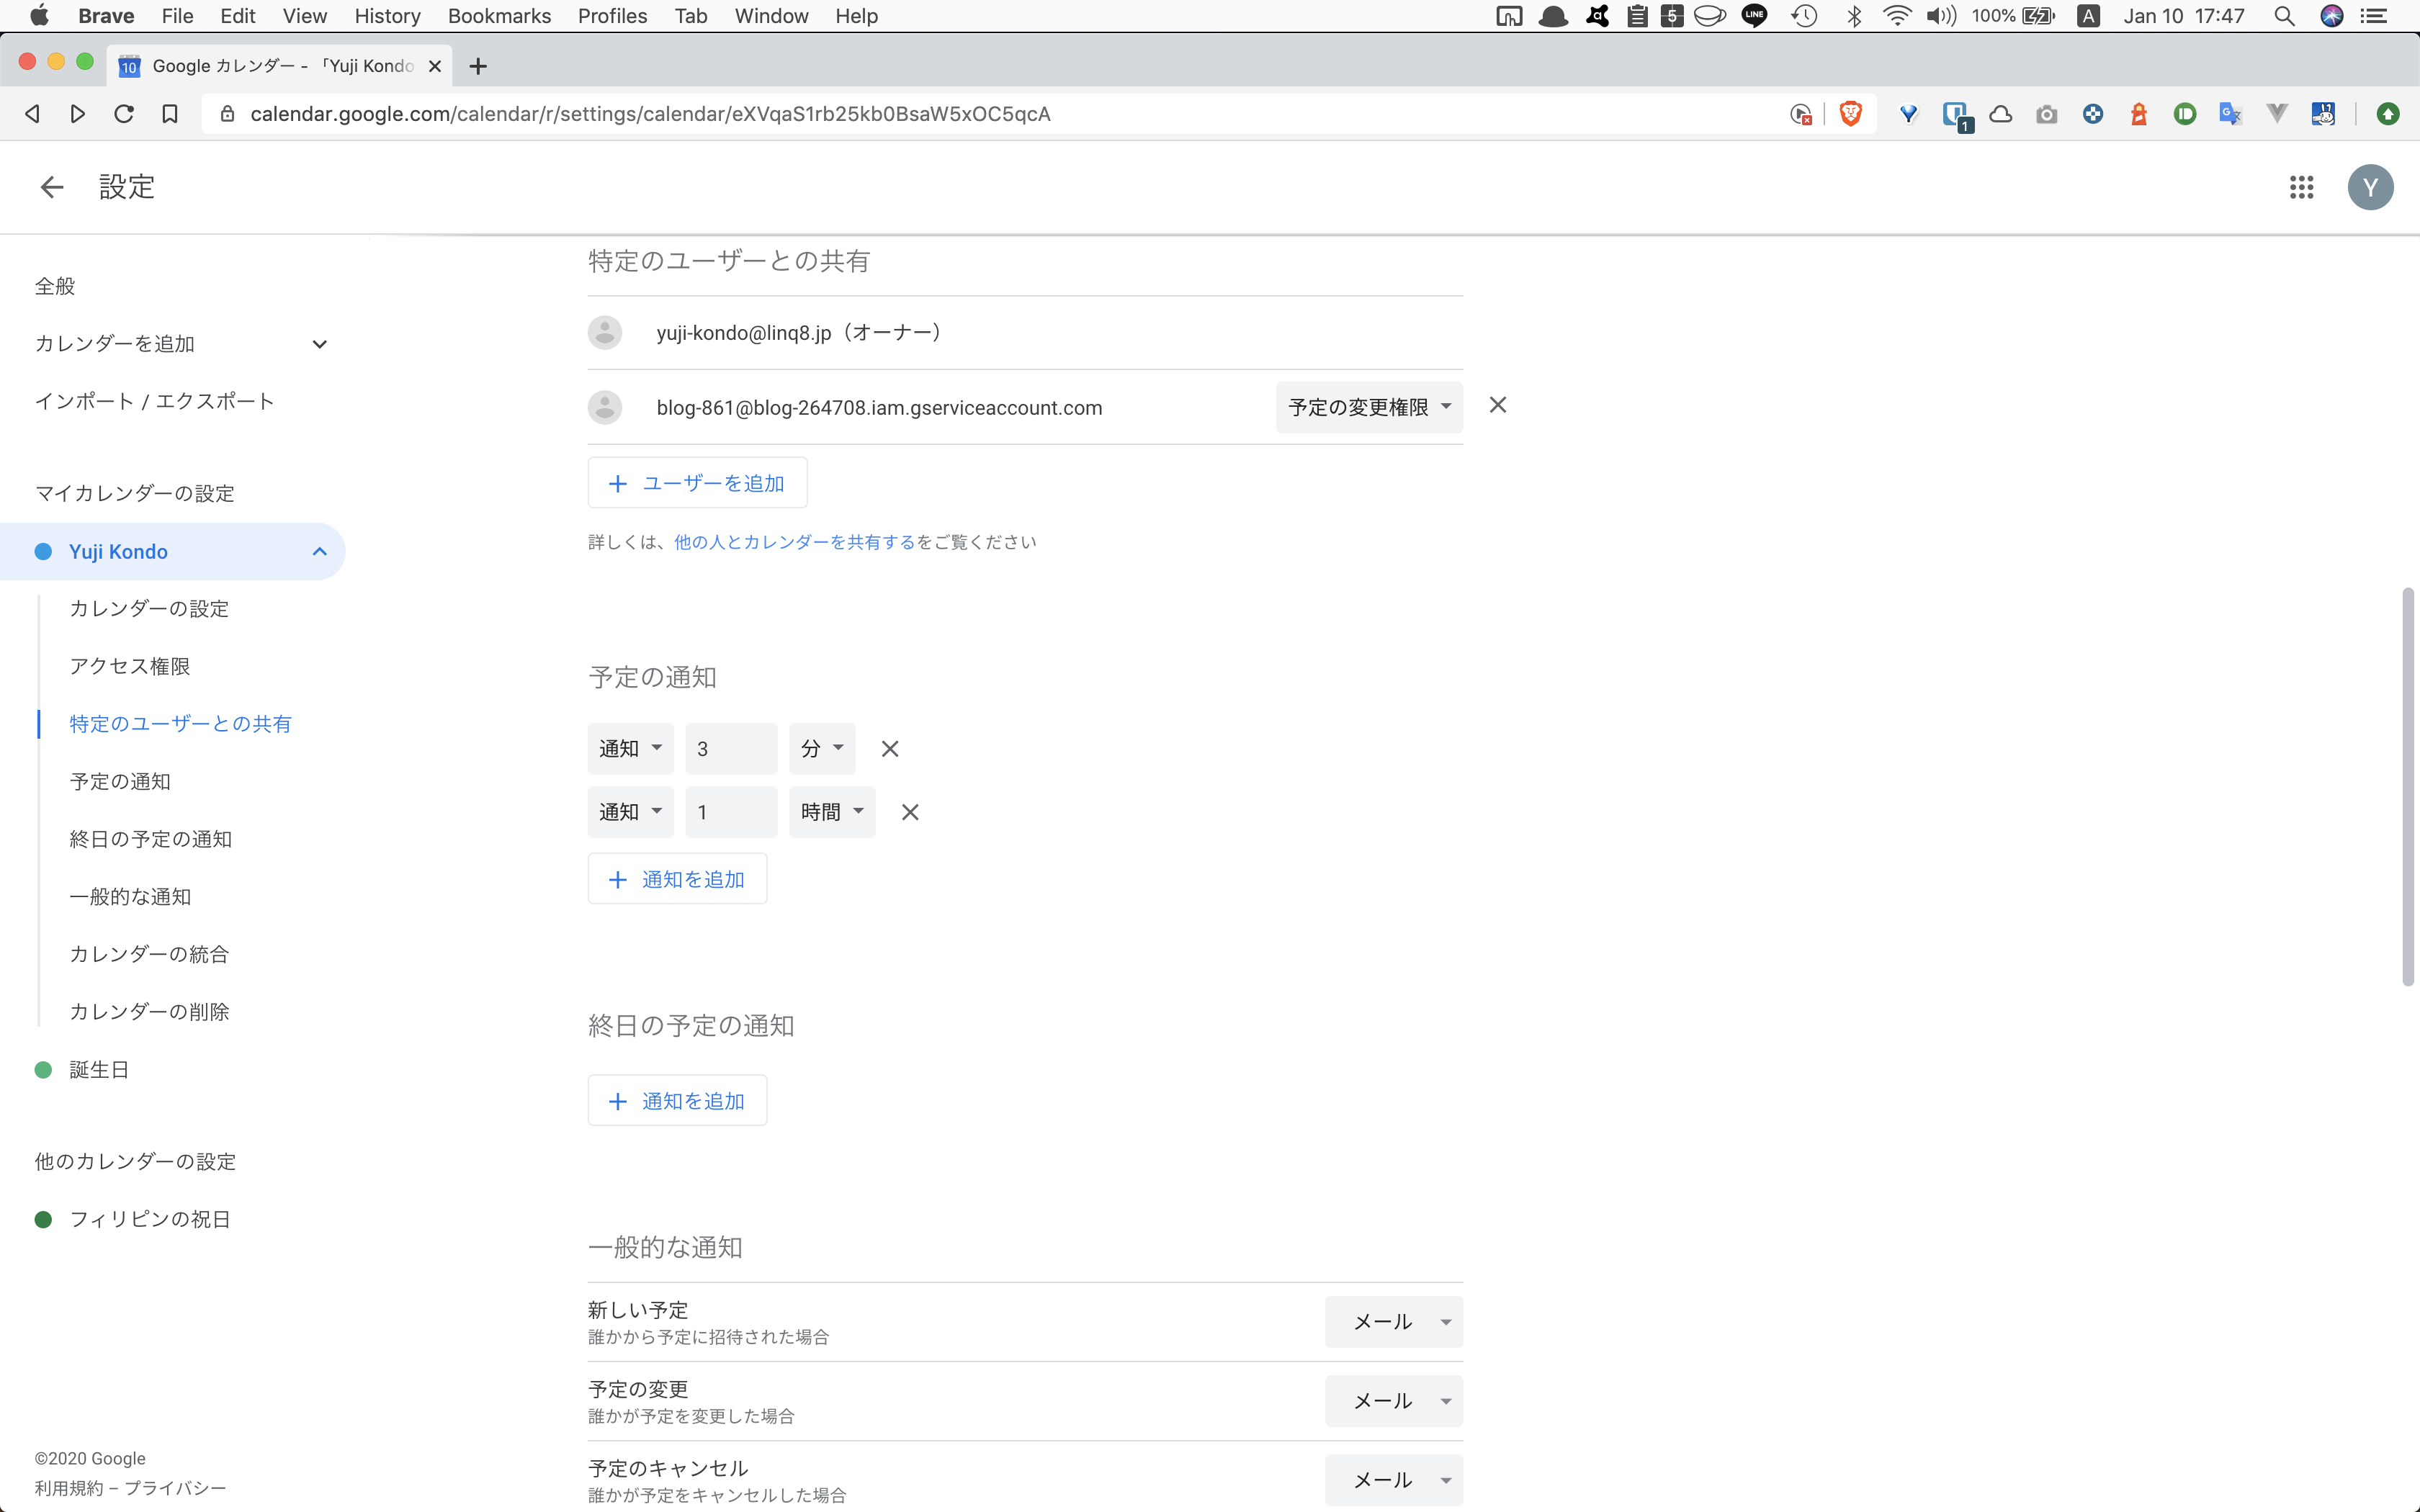This screenshot has width=2420, height=1512.
Task: Click the ユーザーを追加 button
Action: pos(696,482)
